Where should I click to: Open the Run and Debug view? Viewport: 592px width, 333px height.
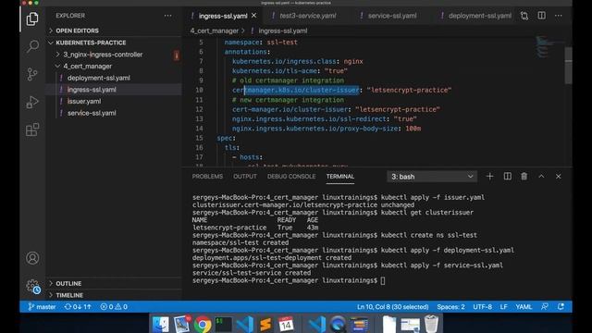(32, 102)
